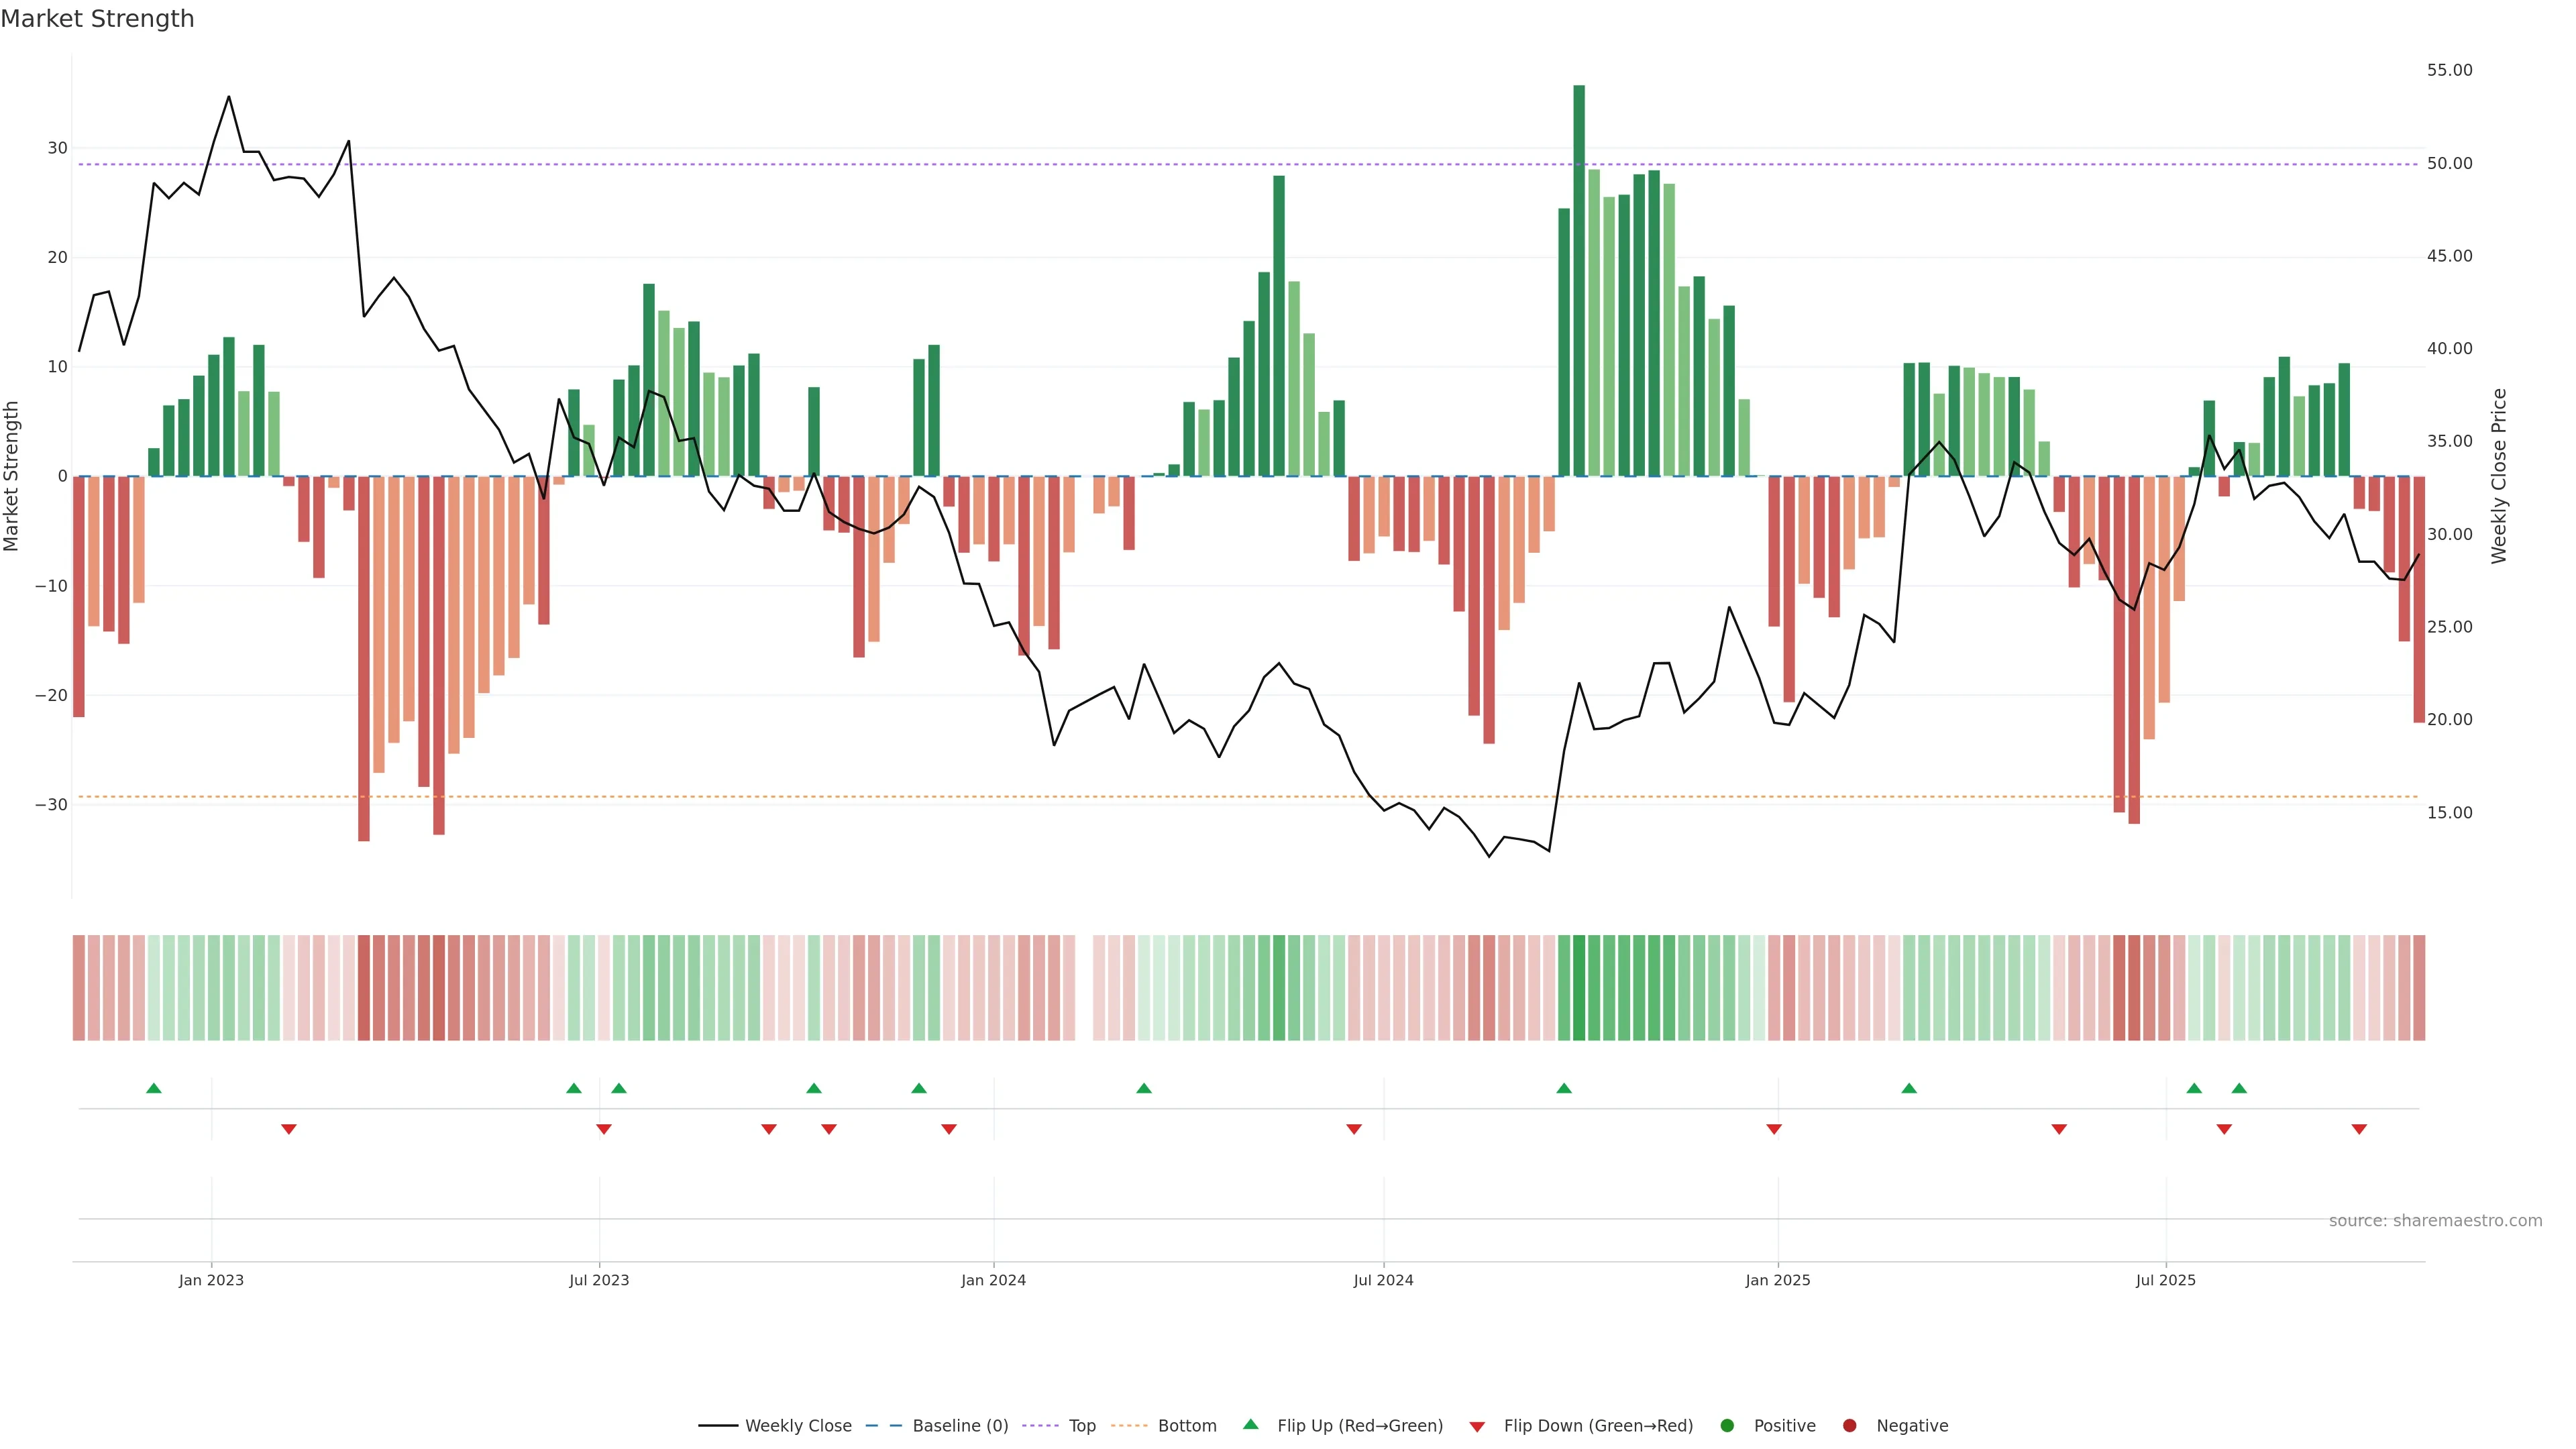Viewport: 2576px width, 1449px height.
Task: Toggle the Baseline (0) legend entry
Action: point(937,1426)
